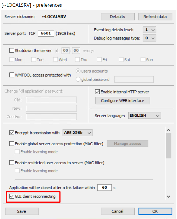This screenshot has height=219, width=177.
Task: Open the Event log details level dropdown
Action: pos(150,30)
